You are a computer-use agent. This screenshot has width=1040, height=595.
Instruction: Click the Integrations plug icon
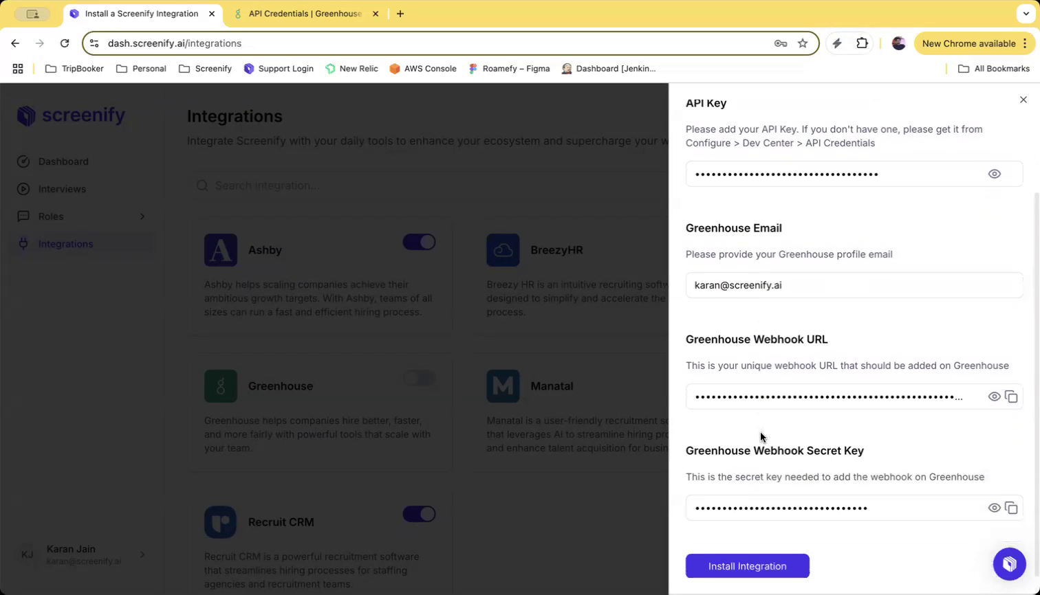[23, 244]
